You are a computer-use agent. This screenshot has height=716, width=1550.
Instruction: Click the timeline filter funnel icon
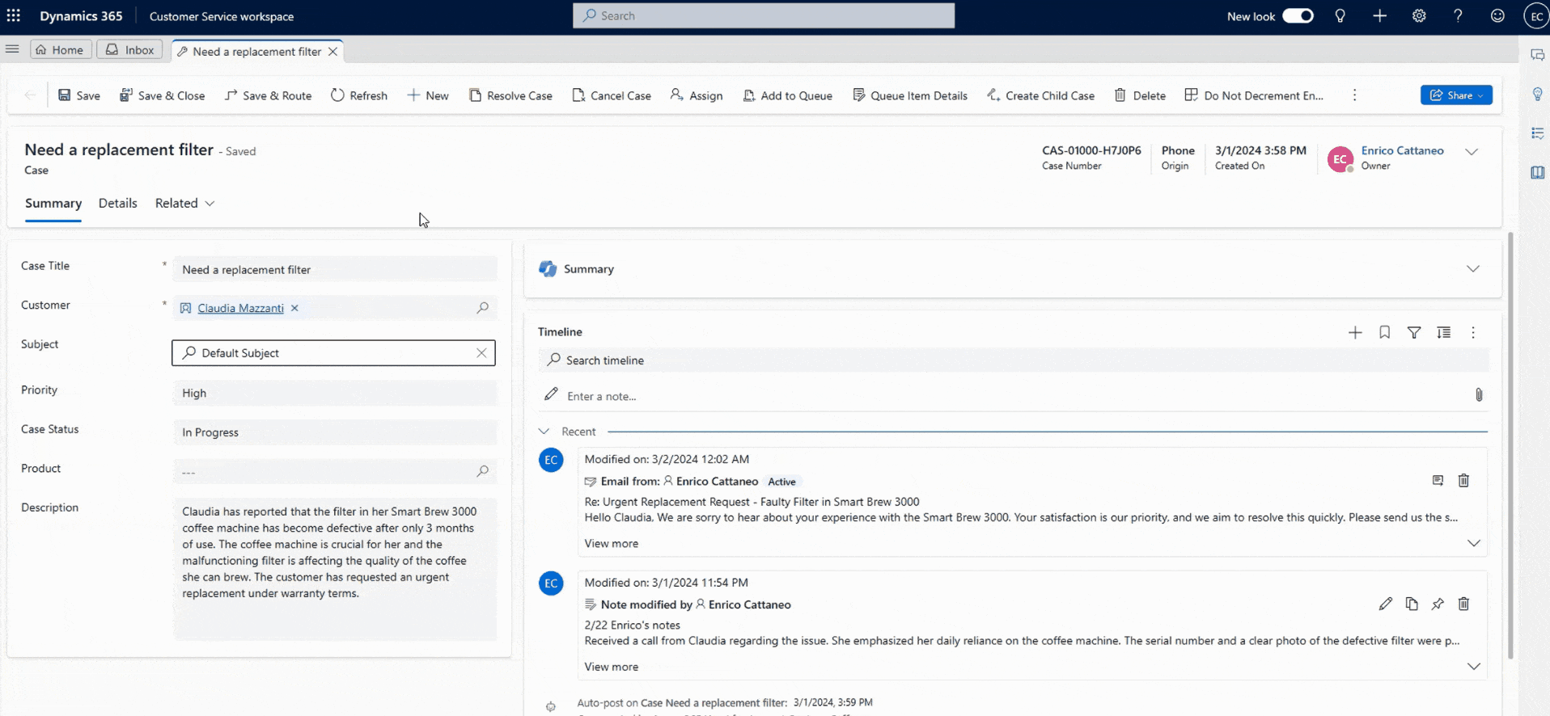click(1414, 333)
